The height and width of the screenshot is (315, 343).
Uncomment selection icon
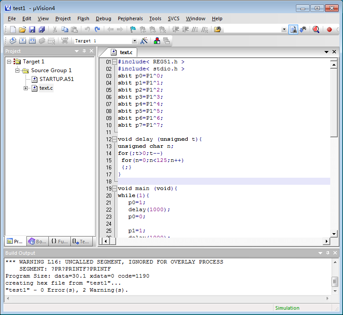click(x=205, y=29)
